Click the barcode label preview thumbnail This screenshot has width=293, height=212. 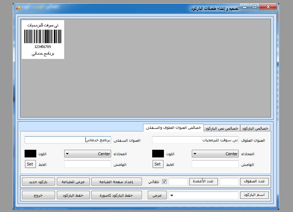[x=43, y=40]
